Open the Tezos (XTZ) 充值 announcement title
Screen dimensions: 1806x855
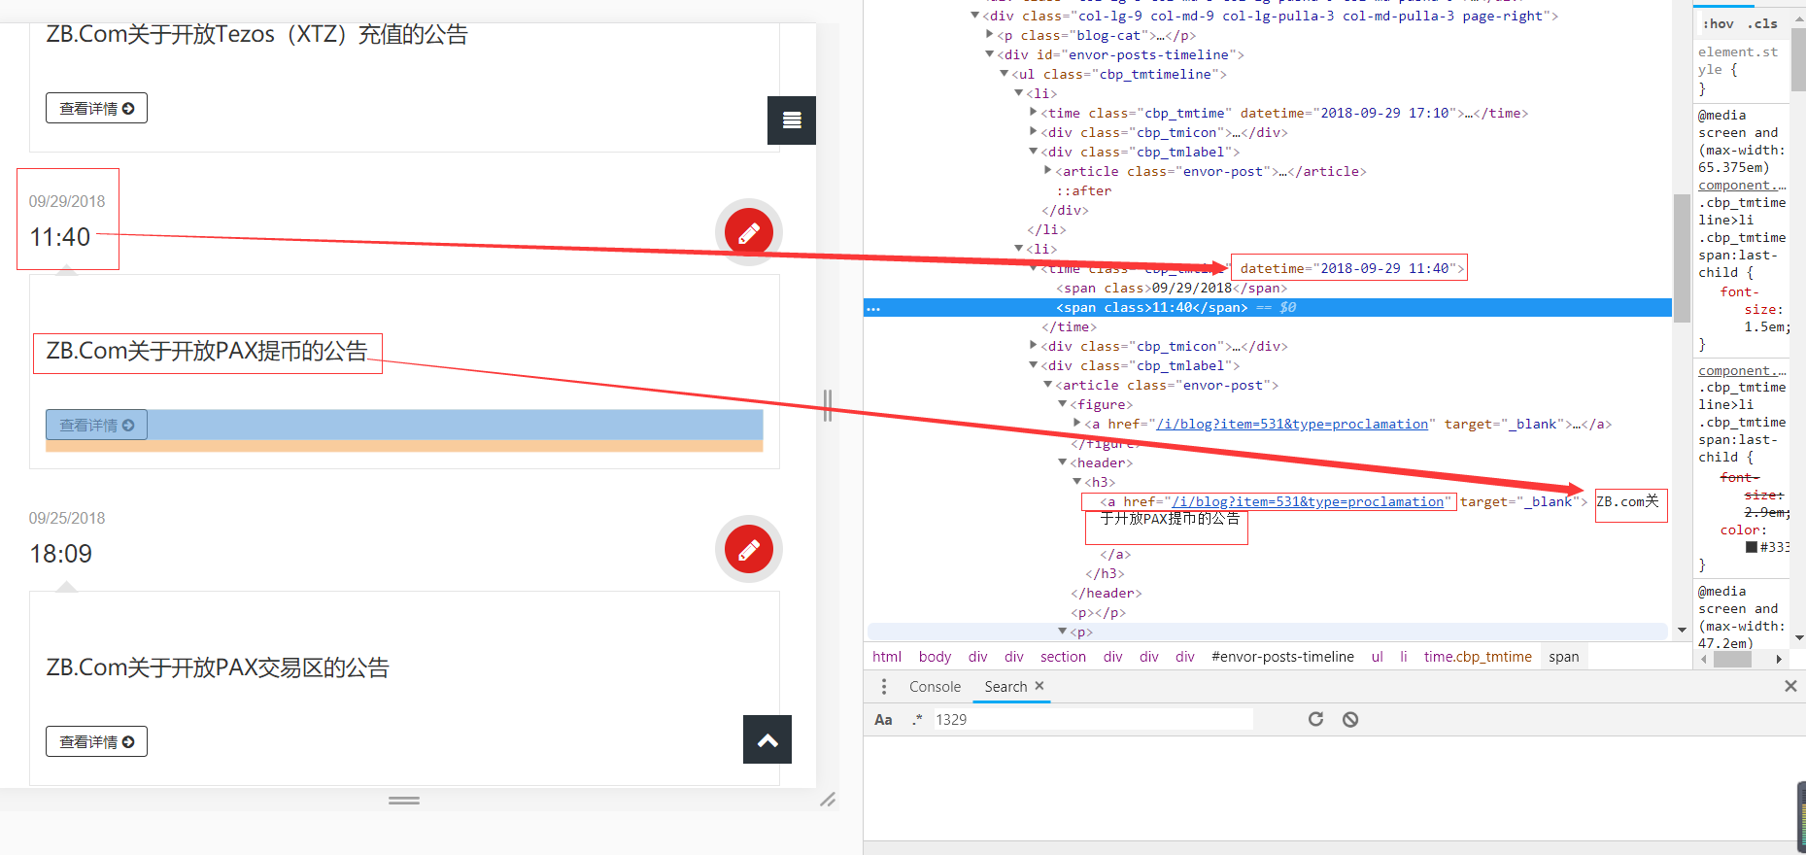pyautogui.click(x=256, y=34)
